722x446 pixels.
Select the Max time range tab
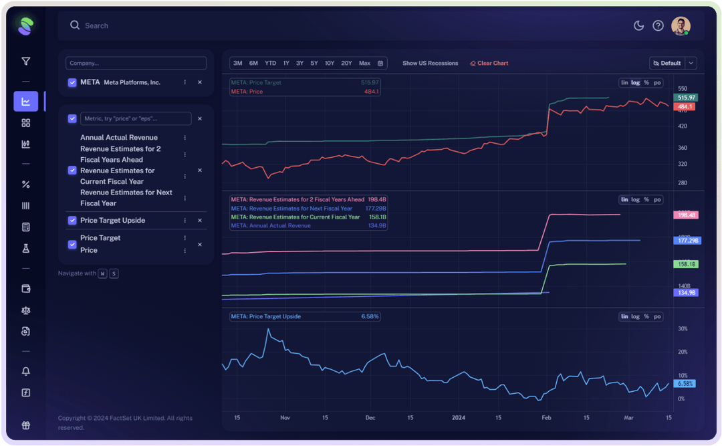364,62
